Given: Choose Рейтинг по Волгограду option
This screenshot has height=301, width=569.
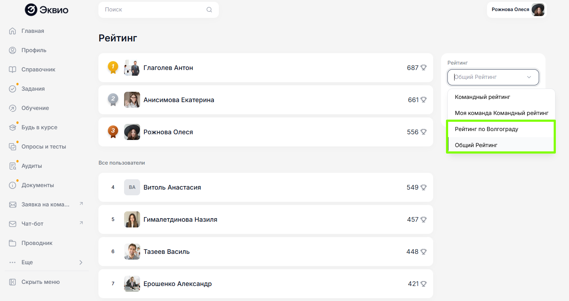Looking at the screenshot, I should [486, 129].
